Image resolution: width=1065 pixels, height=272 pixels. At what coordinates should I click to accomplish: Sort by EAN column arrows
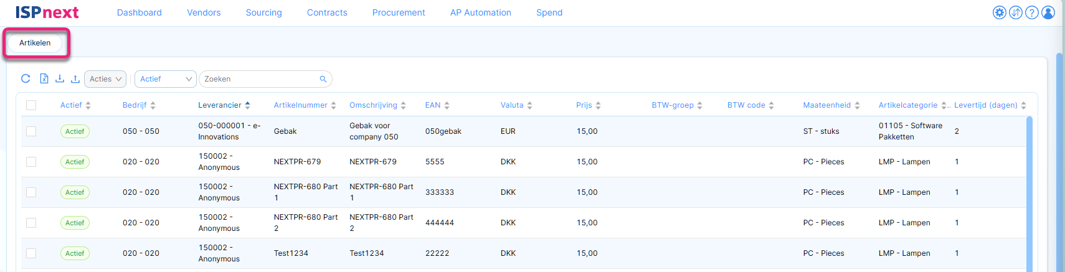[447, 105]
